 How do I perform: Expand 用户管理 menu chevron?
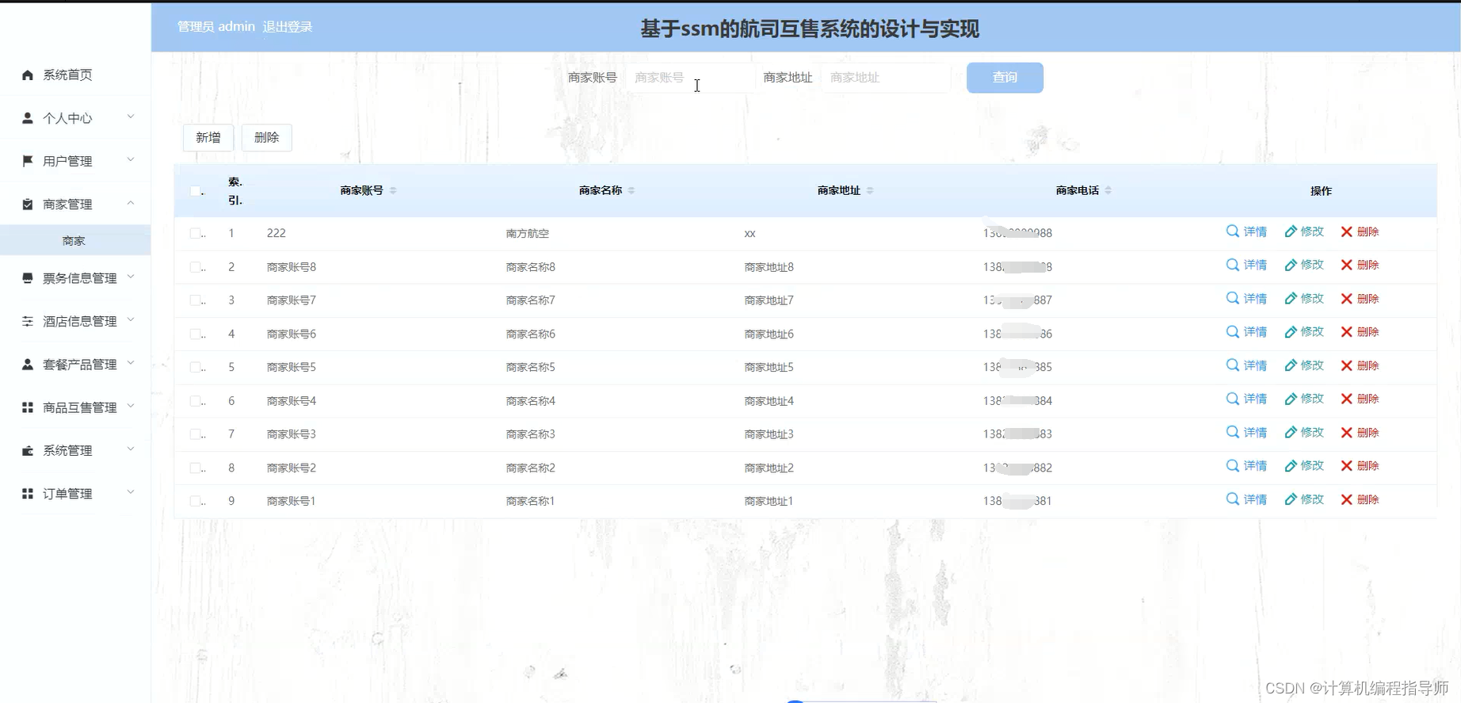131,160
